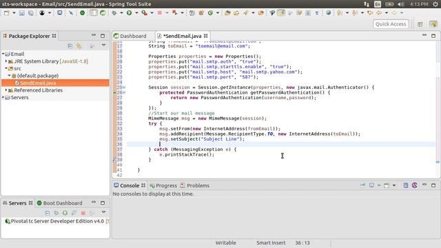Image resolution: width=441 pixels, height=248 pixels.
Task: Click the Start server icon in Servers view
Action: (x=65, y=213)
